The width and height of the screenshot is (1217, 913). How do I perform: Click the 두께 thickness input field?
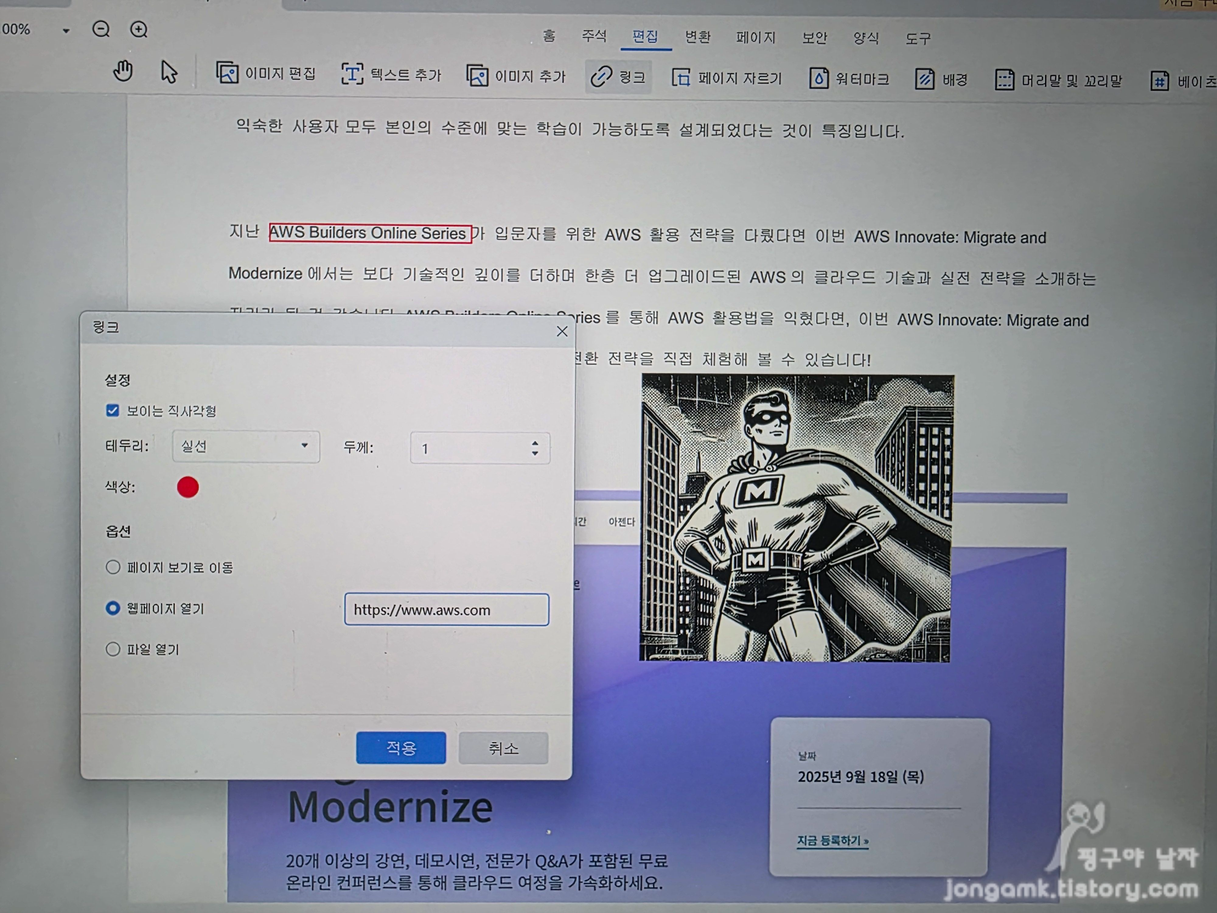480,448
